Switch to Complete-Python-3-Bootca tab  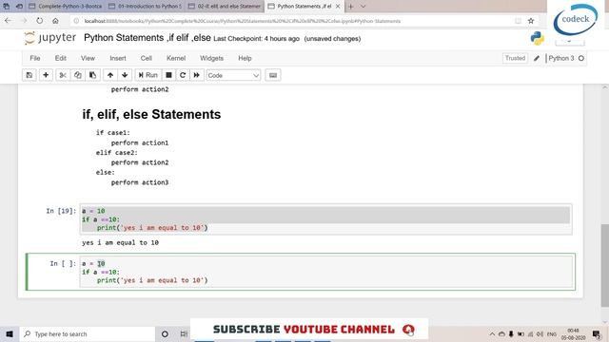[x=66, y=7]
